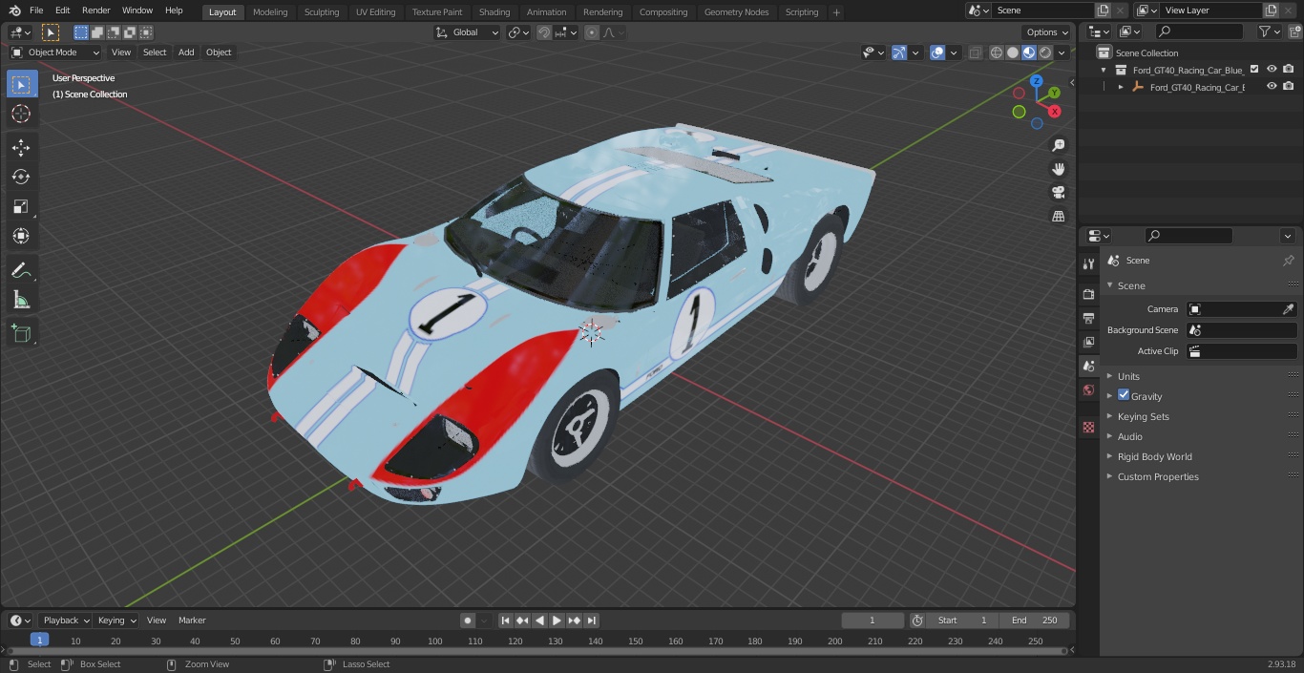Image resolution: width=1304 pixels, height=673 pixels.
Task: Hide Ford_GT40_Racing_Car_Blue collection with eye
Action: tap(1272, 70)
